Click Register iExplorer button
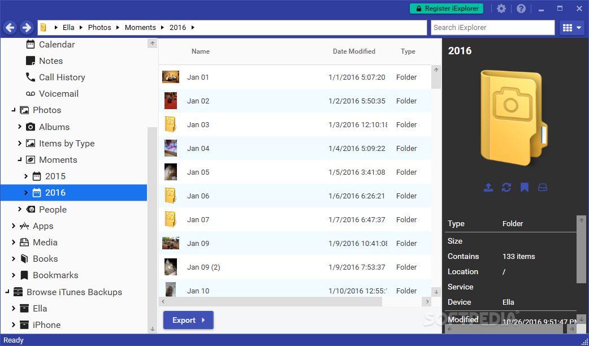Viewport: 589px width, 346px height. pos(446,8)
